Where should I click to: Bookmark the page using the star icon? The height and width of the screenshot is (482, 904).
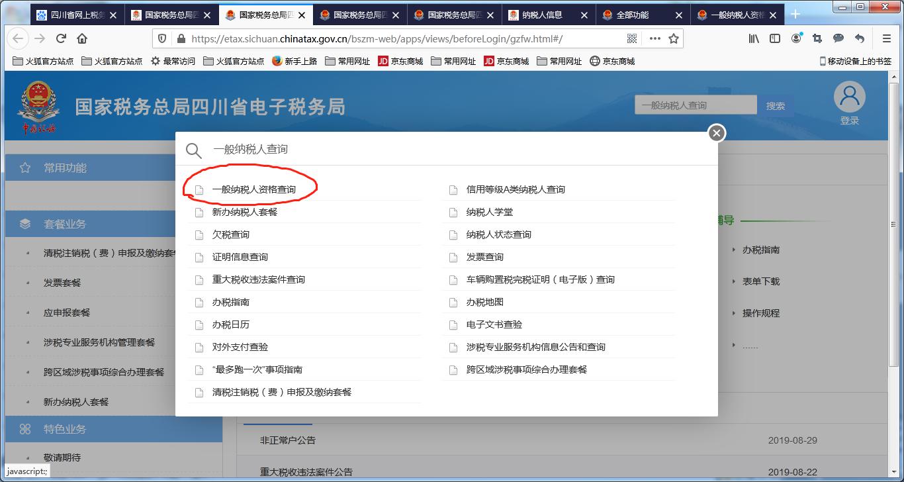(x=674, y=38)
